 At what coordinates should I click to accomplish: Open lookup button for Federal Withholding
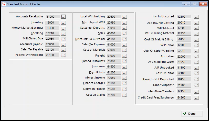(x=64, y=55)
